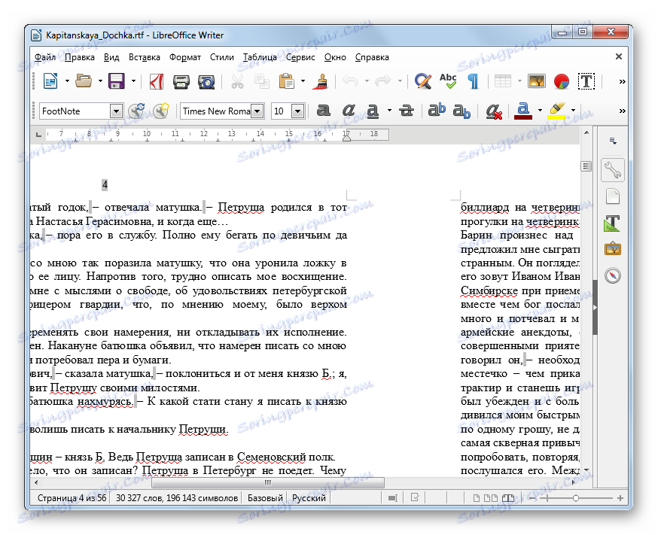Image resolution: width=658 pixels, height=535 pixels.
Task: Insert an image from the toolbar
Action: click(536, 81)
